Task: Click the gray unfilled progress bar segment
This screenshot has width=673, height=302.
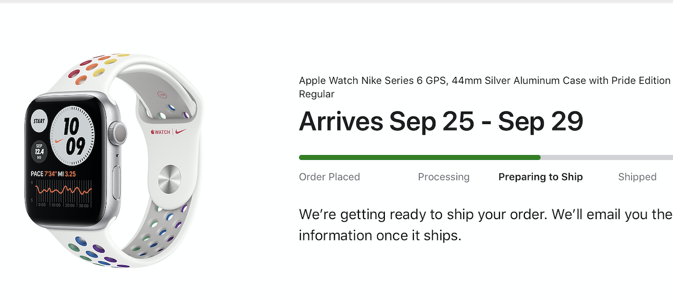Action: tap(606, 158)
